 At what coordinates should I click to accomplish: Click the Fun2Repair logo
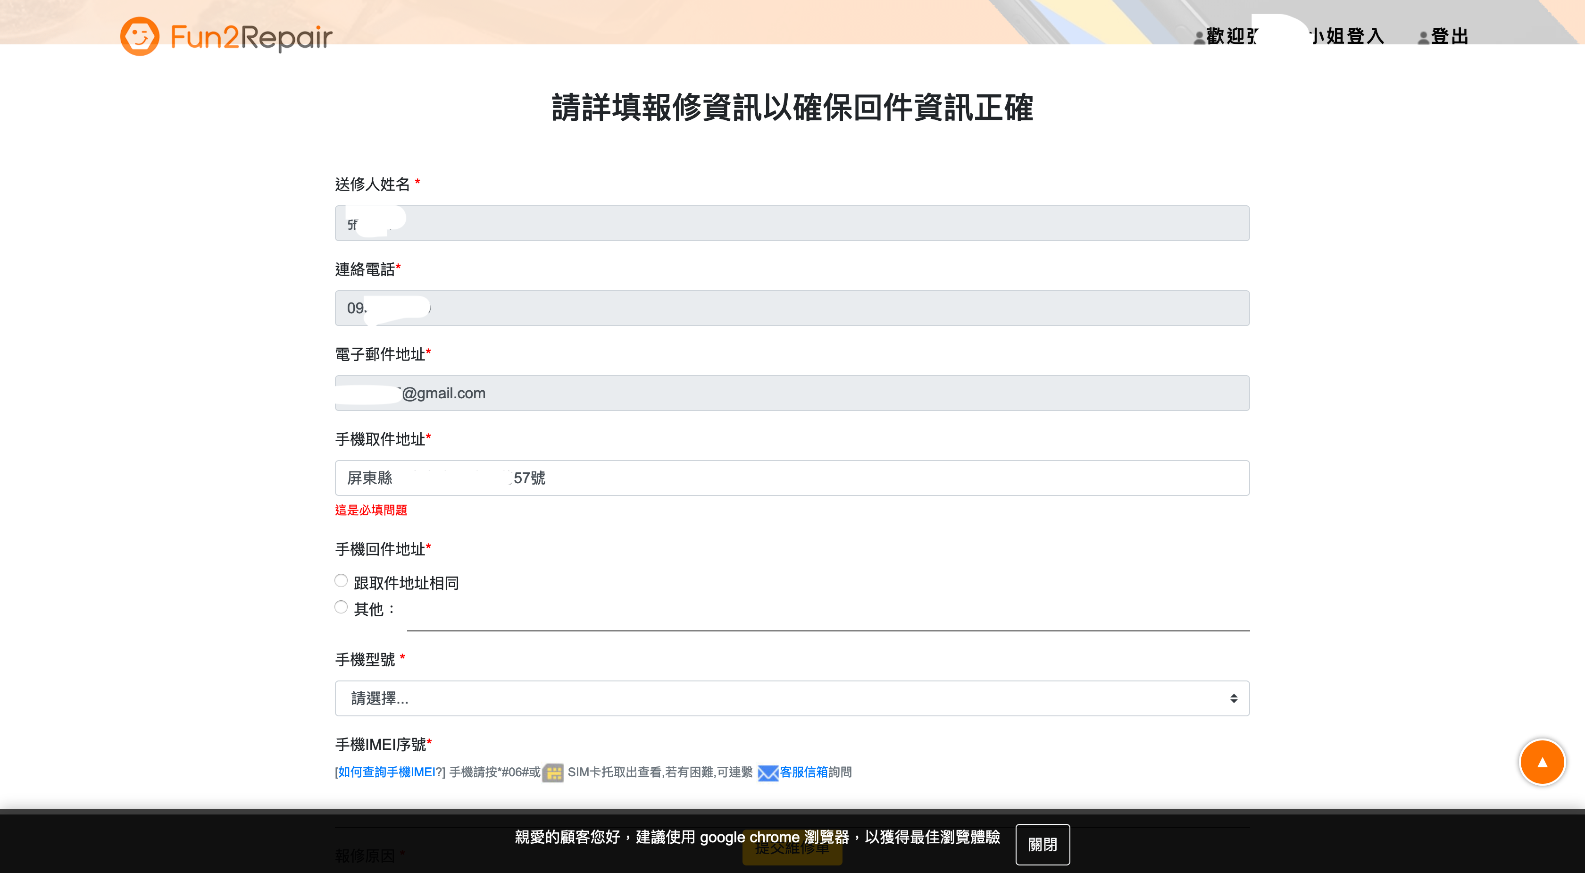click(x=226, y=36)
